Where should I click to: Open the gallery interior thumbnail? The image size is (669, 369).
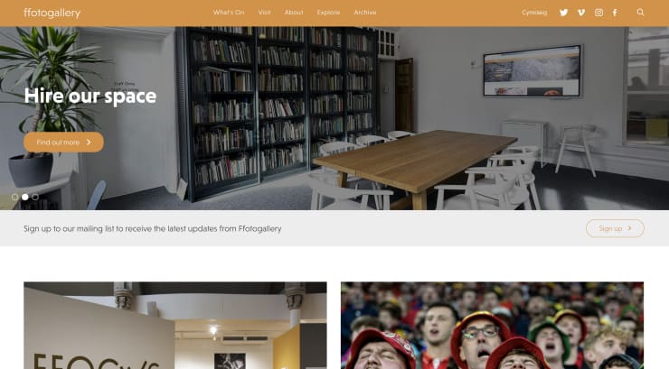(175, 325)
